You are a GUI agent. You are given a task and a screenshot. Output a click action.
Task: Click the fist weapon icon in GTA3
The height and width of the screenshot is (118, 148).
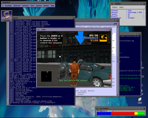coord(103,38)
